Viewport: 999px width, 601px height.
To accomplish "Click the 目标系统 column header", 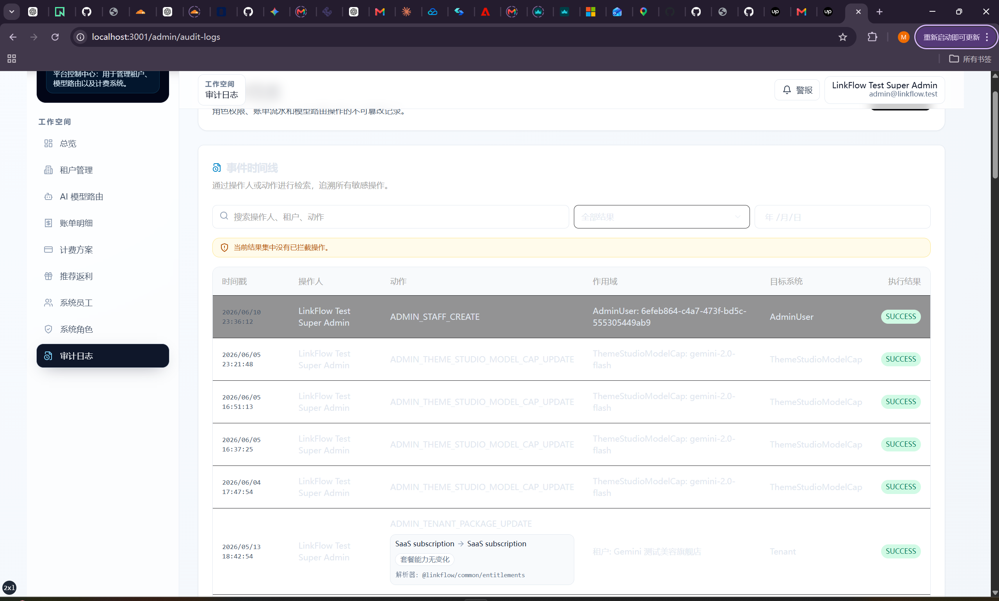I will (786, 282).
